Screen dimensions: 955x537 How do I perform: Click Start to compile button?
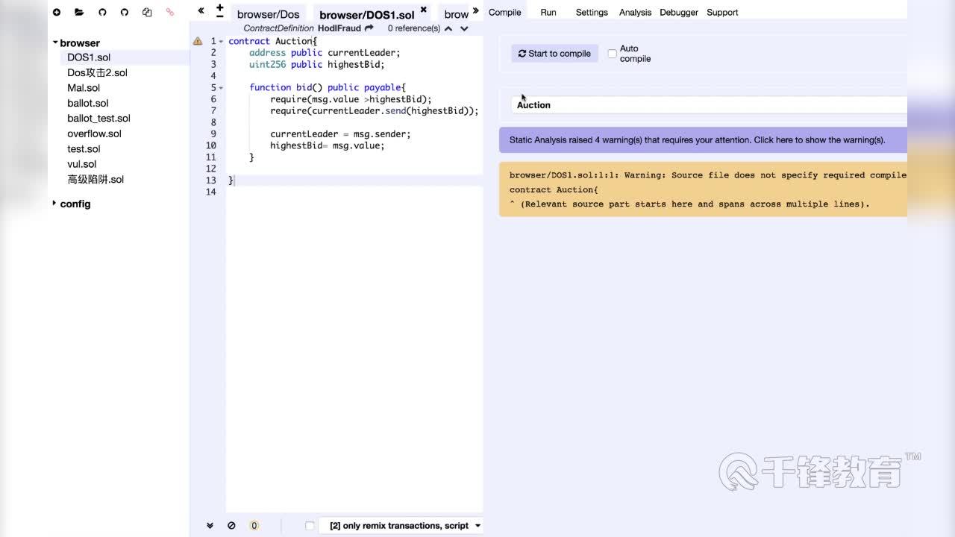tap(554, 54)
